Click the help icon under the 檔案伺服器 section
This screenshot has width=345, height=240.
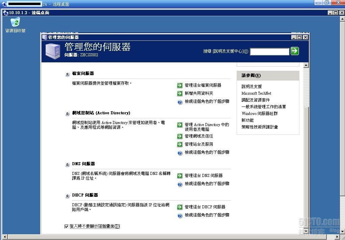(x=180, y=102)
